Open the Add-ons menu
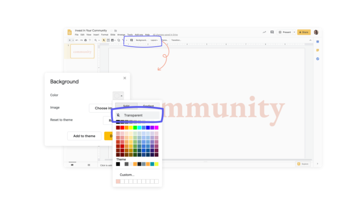 (139, 35)
